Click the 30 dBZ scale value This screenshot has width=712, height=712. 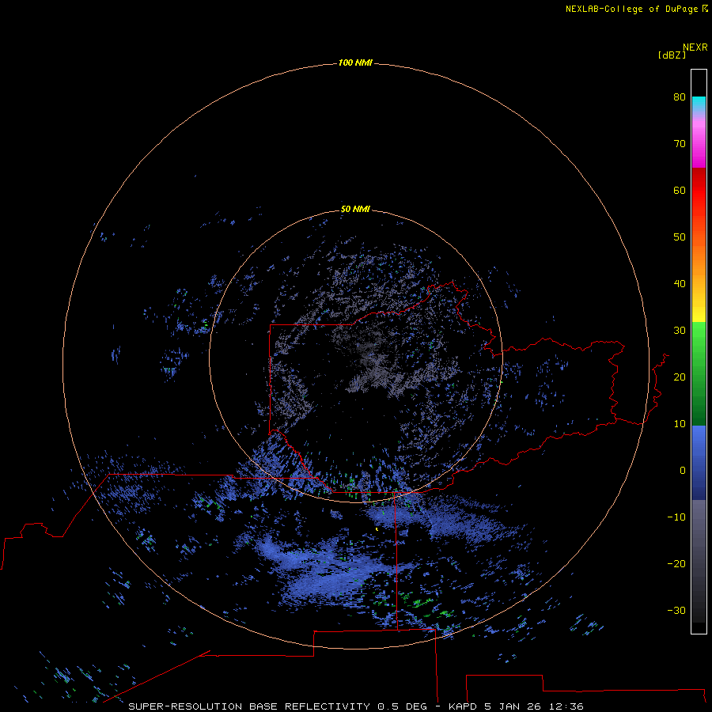[680, 331]
